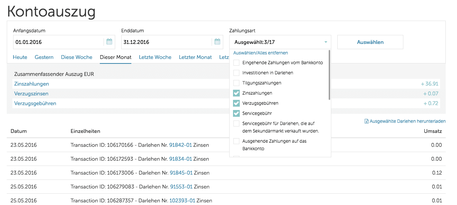Screen dimensions: 457x205
Task: Open loan number 102393-01 link
Action: pos(182,200)
